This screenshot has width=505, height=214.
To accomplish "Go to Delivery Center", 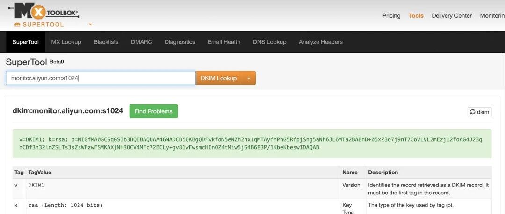I will [x=452, y=15].
